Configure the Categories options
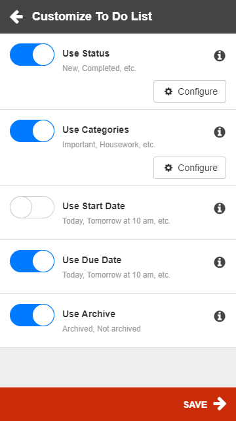The image size is (236, 421). [189, 168]
